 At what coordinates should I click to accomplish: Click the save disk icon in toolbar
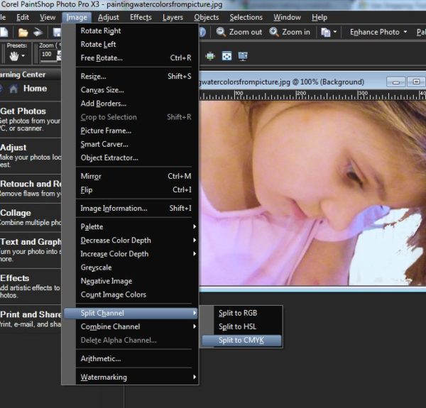click(56, 32)
